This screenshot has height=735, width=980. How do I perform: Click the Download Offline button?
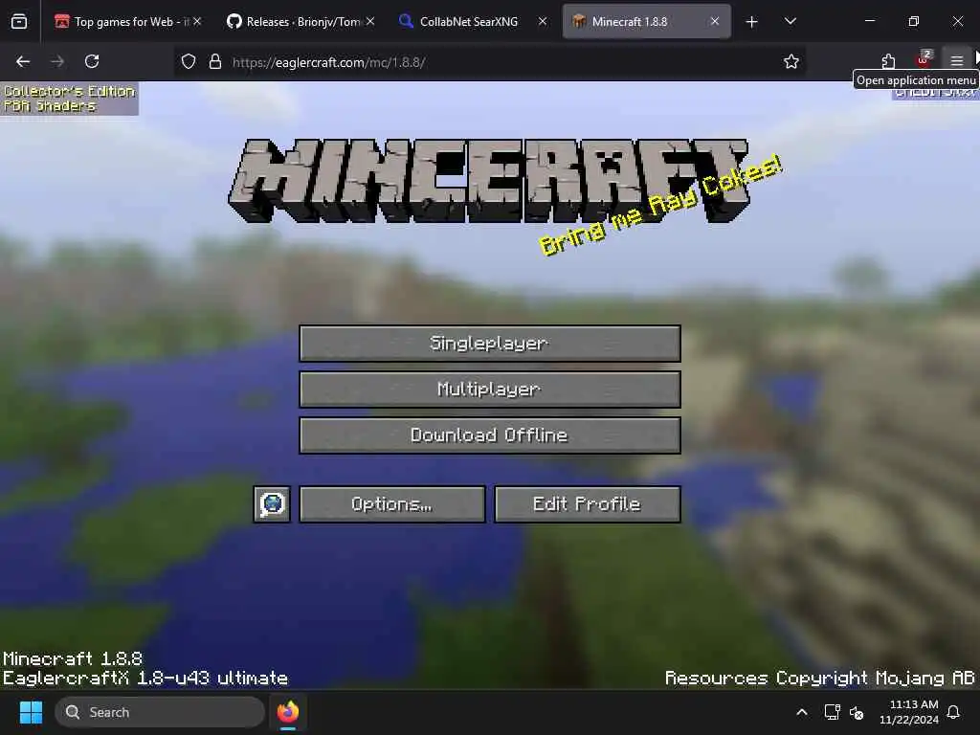[x=489, y=435]
